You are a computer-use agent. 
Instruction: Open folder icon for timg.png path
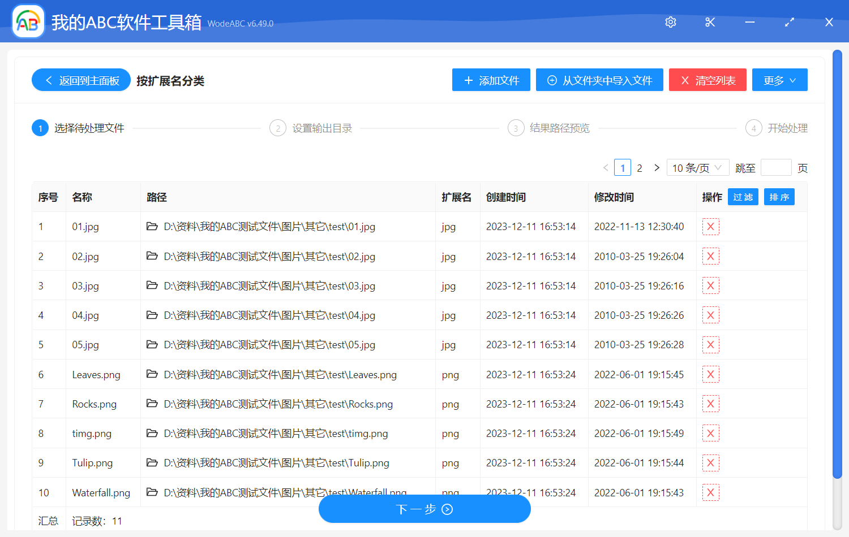152,433
